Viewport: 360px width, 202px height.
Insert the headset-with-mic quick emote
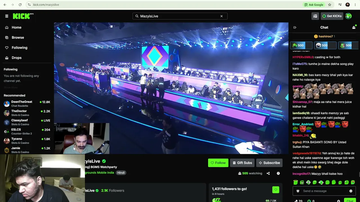[x=321, y=182]
